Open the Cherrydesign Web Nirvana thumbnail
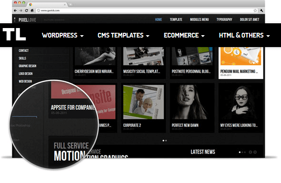281x183 pixels. [x=95, y=56]
